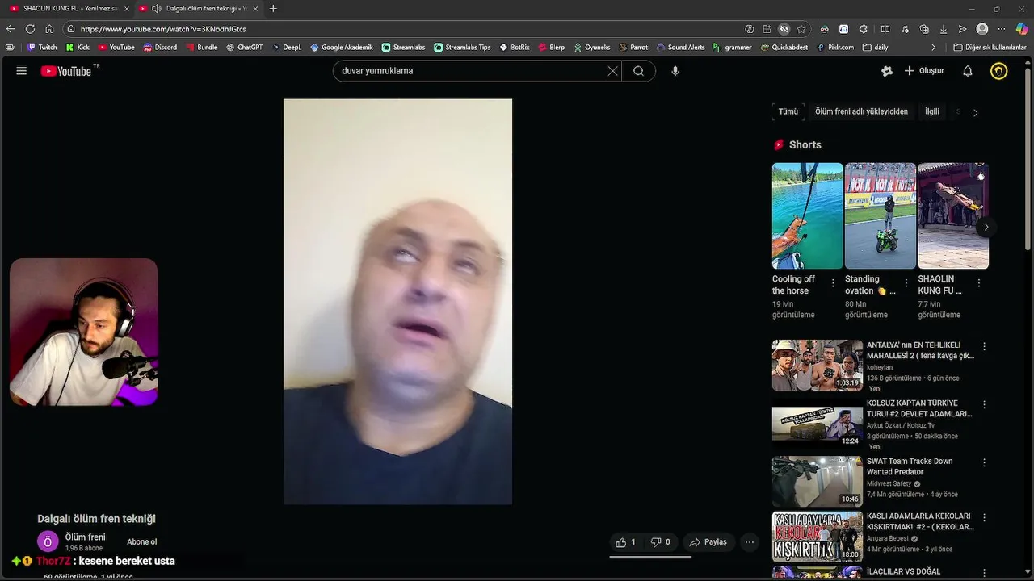Open the Sound Alerts bookmark
Viewport: 1034px width, 581px height.
(680, 48)
